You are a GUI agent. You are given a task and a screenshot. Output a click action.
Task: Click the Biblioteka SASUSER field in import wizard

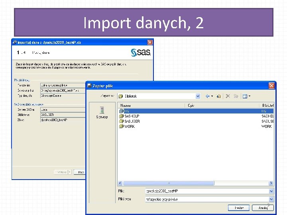tap(63, 115)
